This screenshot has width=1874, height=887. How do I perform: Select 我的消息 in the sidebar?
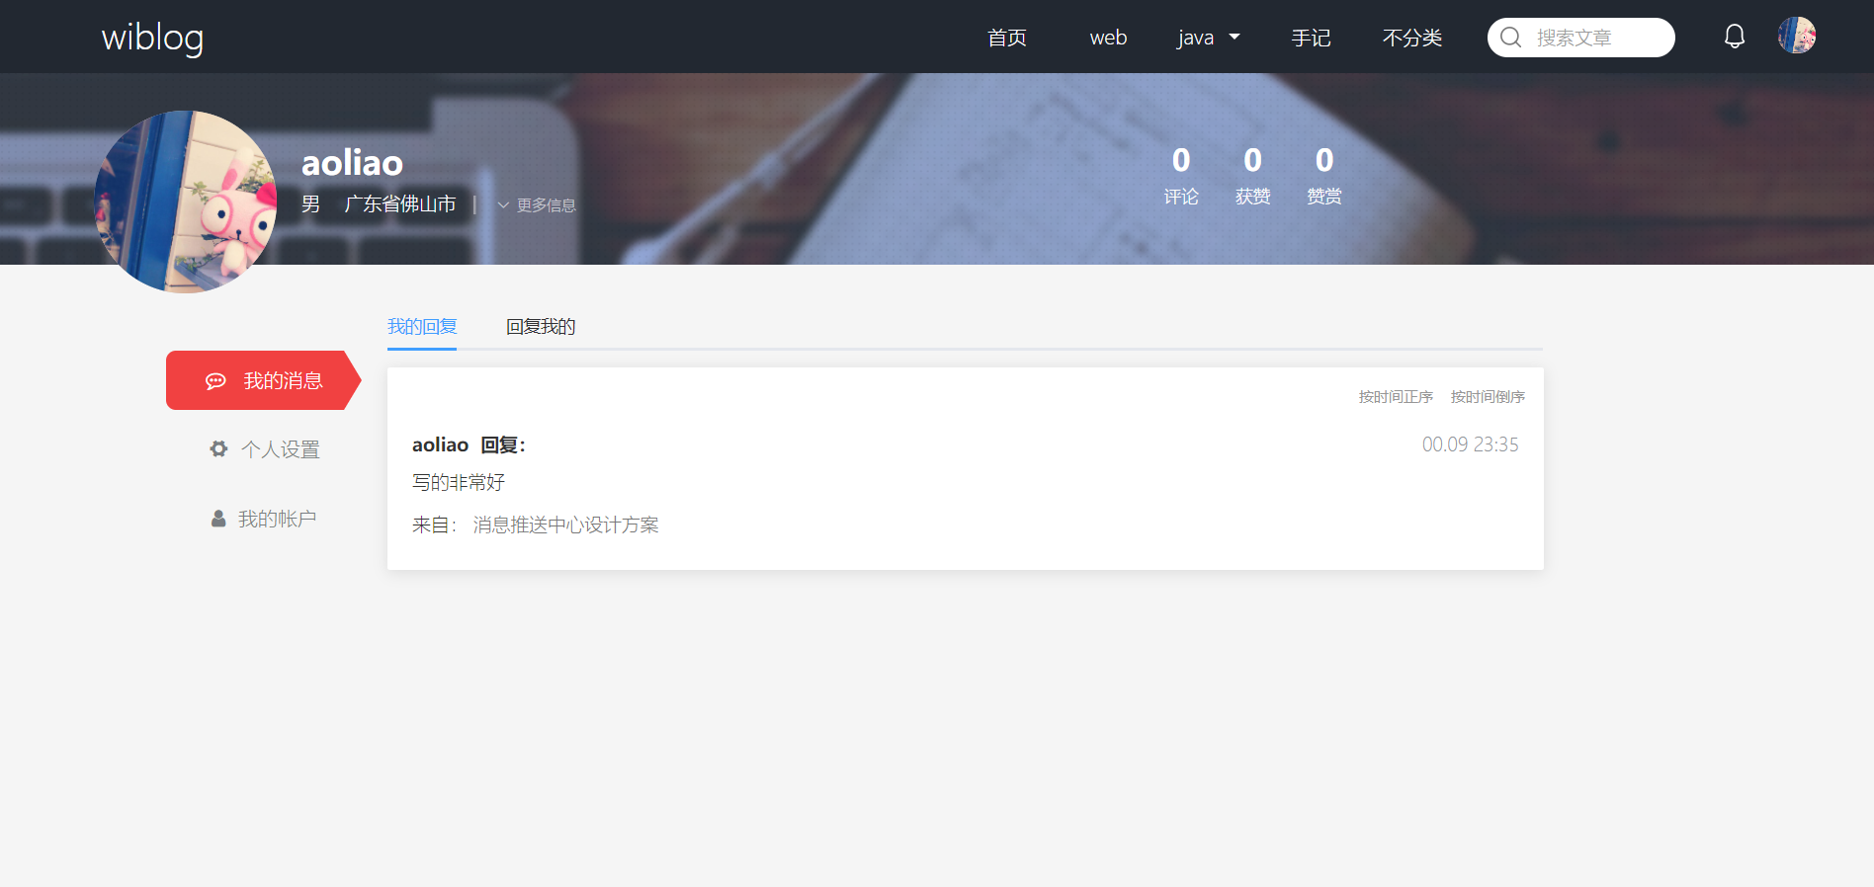click(263, 380)
